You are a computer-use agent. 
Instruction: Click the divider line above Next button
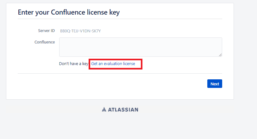pos(120,74)
